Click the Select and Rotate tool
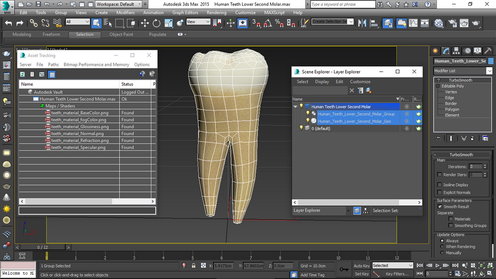Viewport: 496px width, 279px height. click(157, 23)
